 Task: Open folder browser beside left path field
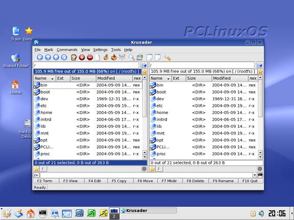144,65
